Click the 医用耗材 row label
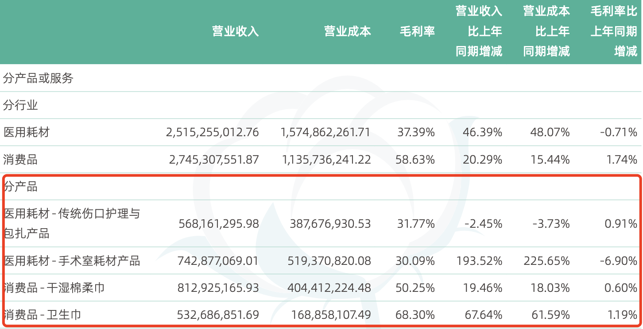The width and height of the screenshot is (643, 329). (27, 132)
